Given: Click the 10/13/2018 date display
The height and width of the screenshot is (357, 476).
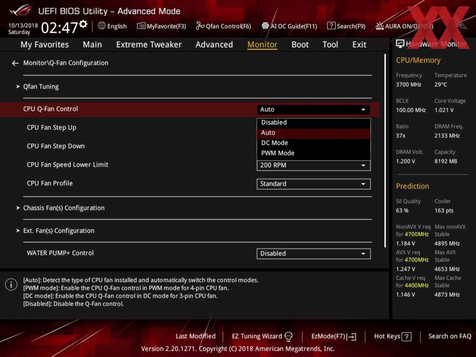Looking at the screenshot, I should coord(23,25).
